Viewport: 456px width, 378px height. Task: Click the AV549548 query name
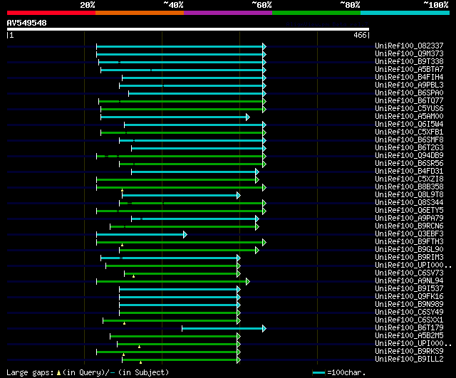(27, 23)
